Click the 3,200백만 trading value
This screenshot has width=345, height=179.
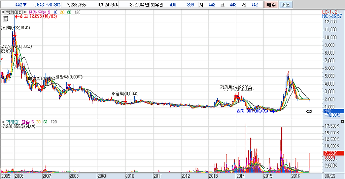tap(139, 5)
